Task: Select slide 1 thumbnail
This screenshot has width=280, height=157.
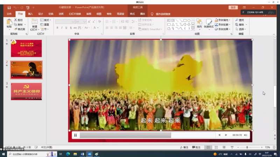Action: (26, 48)
